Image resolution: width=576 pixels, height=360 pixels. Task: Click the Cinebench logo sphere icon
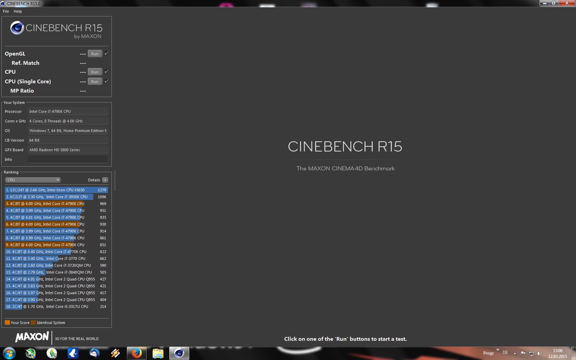[x=17, y=28]
